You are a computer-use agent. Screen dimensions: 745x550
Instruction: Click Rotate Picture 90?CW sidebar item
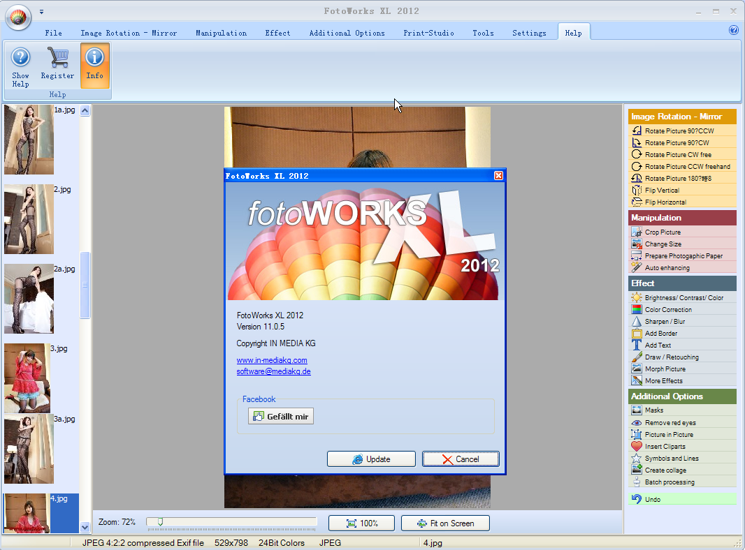pyautogui.click(x=682, y=142)
